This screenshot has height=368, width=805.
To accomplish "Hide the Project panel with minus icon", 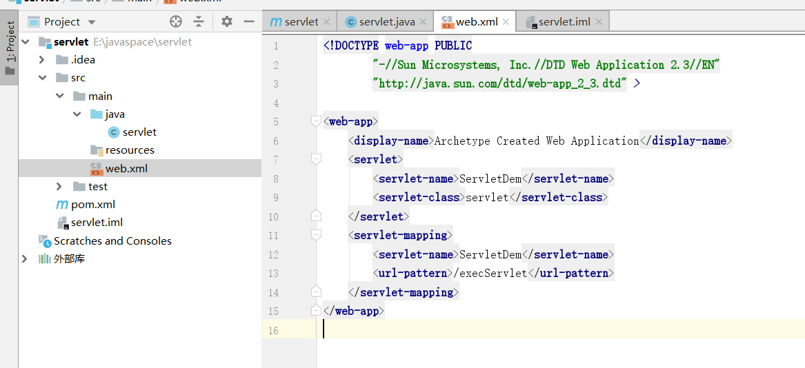I will click(249, 21).
